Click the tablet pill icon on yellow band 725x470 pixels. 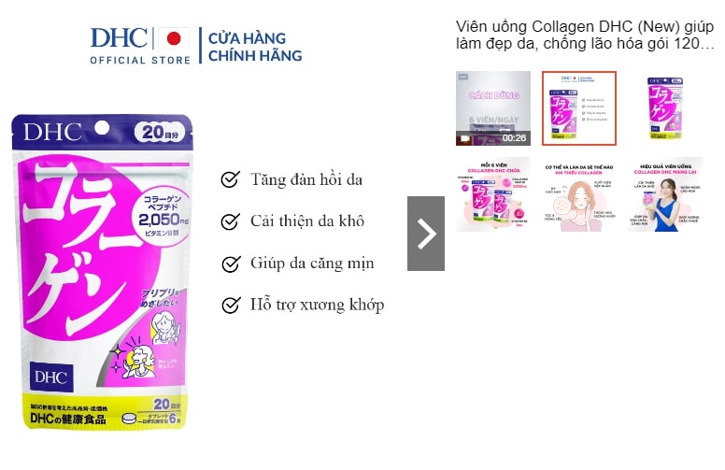[x=130, y=419]
